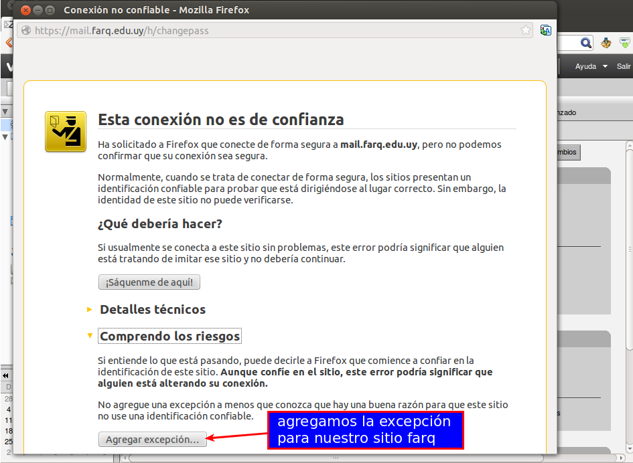The image size is (633, 463).
Task: Select day 28 in the mini calendar
Action: tap(9, 399)
